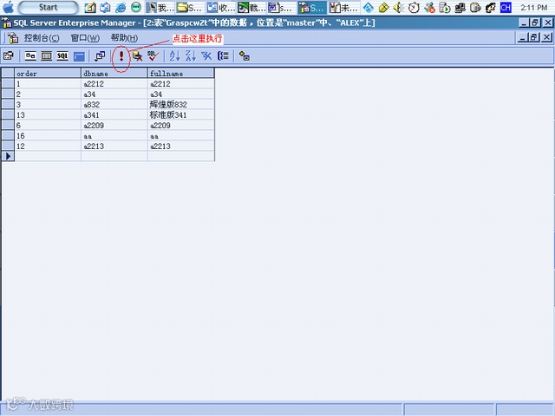555x416 pixels.
Task: Click the blue diamond tray icon
Action: pos(368,7)
